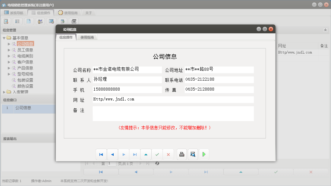Screen dimensions: 331x186
Task: Cancel editing with the red X button
Action: pos(168,154)
